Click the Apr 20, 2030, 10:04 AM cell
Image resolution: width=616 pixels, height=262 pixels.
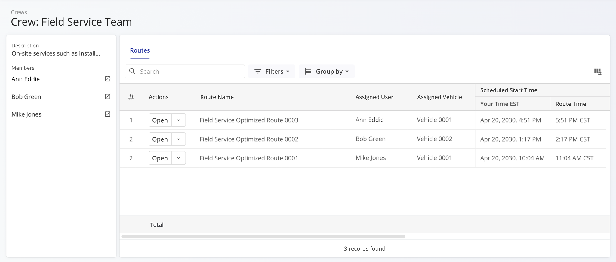[513, 158]
